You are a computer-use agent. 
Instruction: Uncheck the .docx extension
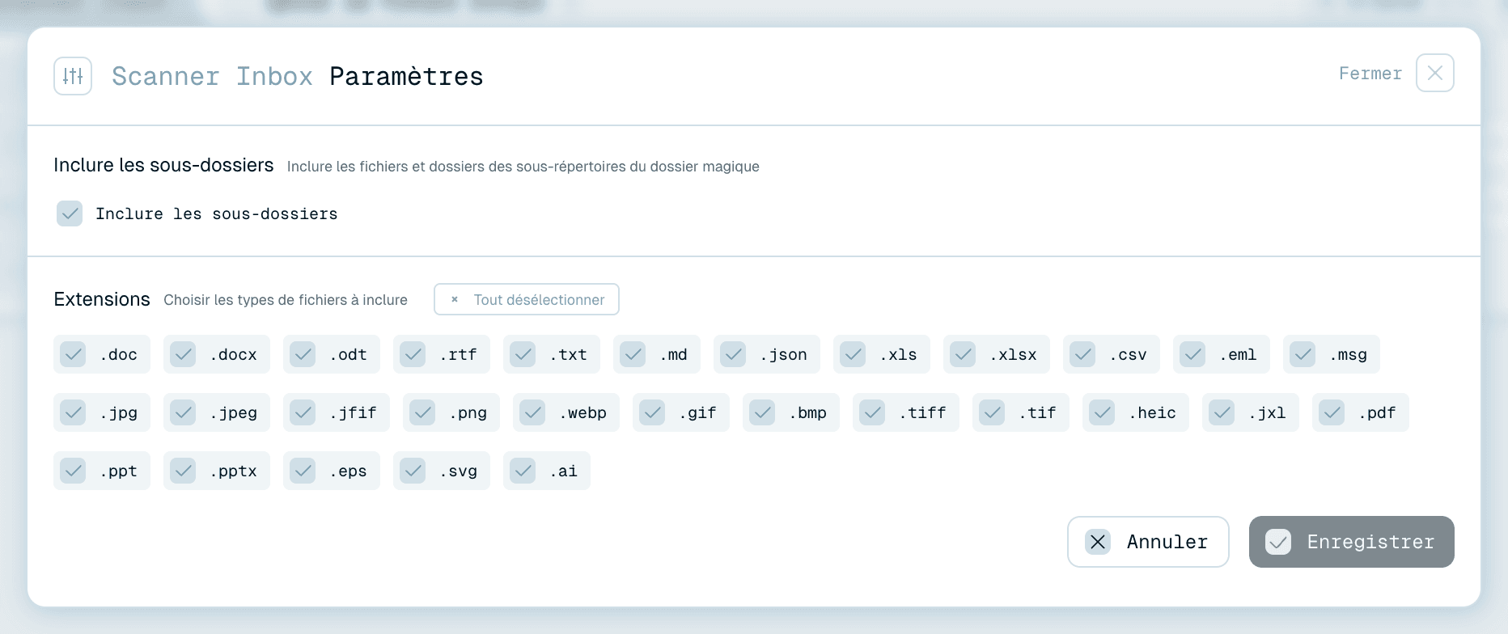point(183,354)
